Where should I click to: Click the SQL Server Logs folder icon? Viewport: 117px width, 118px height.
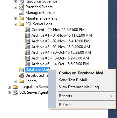[x=21, y=24]
